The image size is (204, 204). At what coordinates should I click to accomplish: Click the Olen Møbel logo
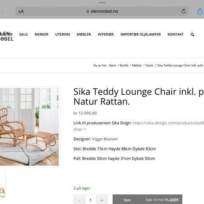(x=6, y=36)
